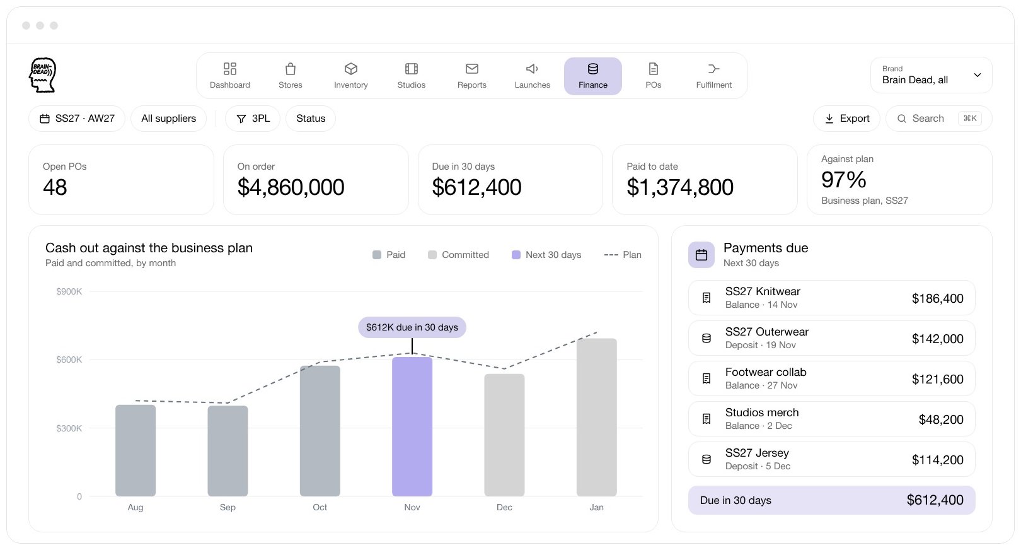Viewport: 1021px width, 550px height.
Task: Click the calendar icon beside Payments due
Action: [x=701, y=255]
